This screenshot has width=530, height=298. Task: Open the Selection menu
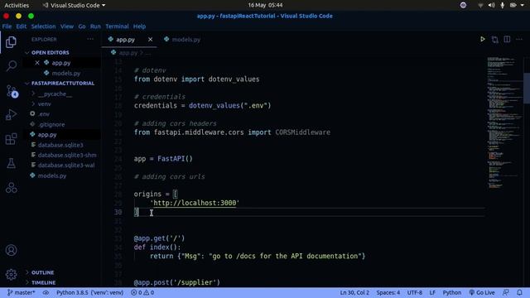tap(43, 26)
